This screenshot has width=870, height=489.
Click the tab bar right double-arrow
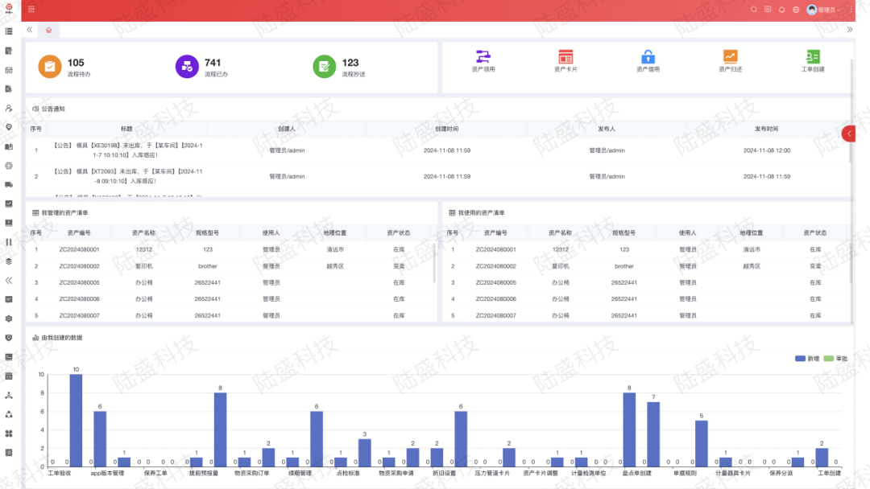pos(850,30)
